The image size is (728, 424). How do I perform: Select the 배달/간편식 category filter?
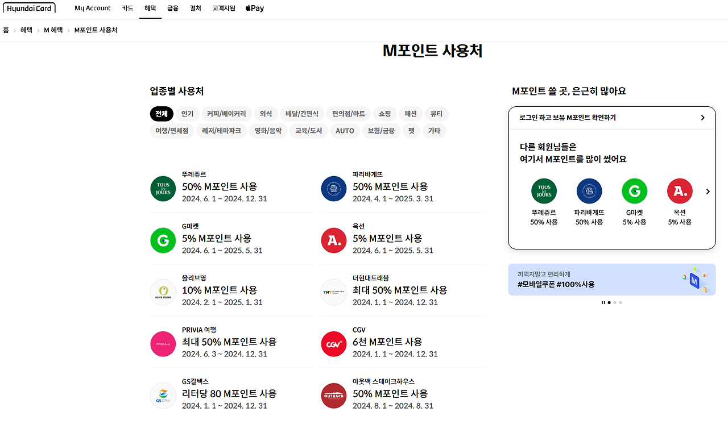coord(303,114)
